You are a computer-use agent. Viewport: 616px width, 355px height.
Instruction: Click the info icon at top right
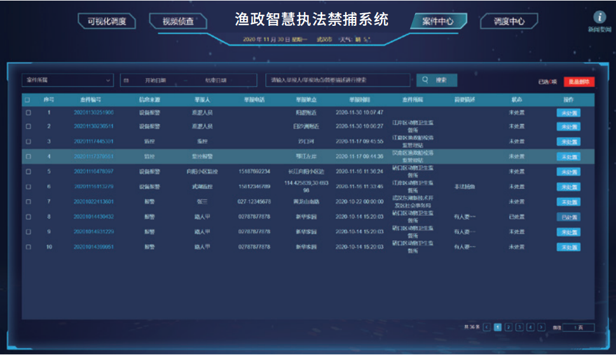tap(599, 18)
